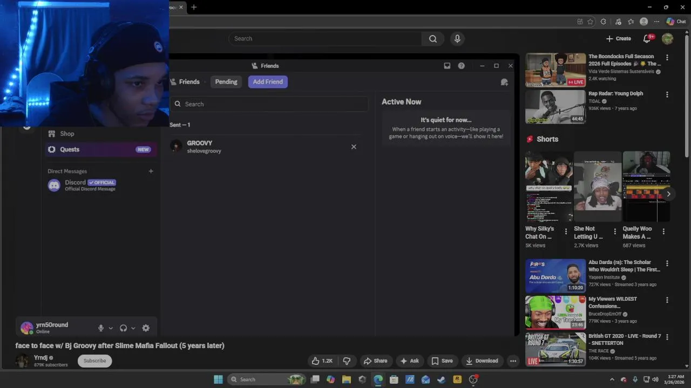The width and height of the screenshot is (691, 388).
Task: Activate YouTube voice search microphone
Action: point(457,39)
